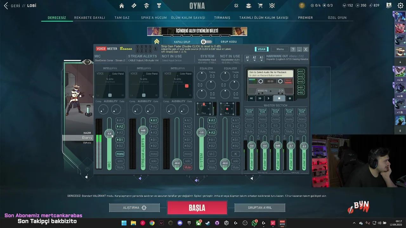Open A2 hardware output device dropdown
The height and width of the screenshot is (228, 406).
coord(254,58)
